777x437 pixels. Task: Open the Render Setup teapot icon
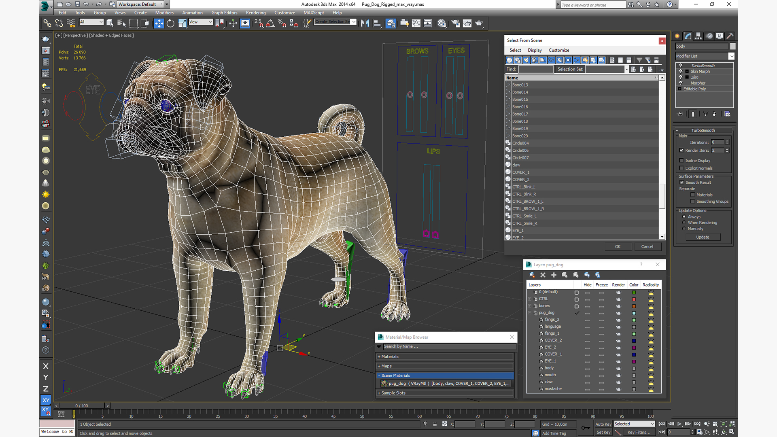pyautogui.click(x=456, y=23)
